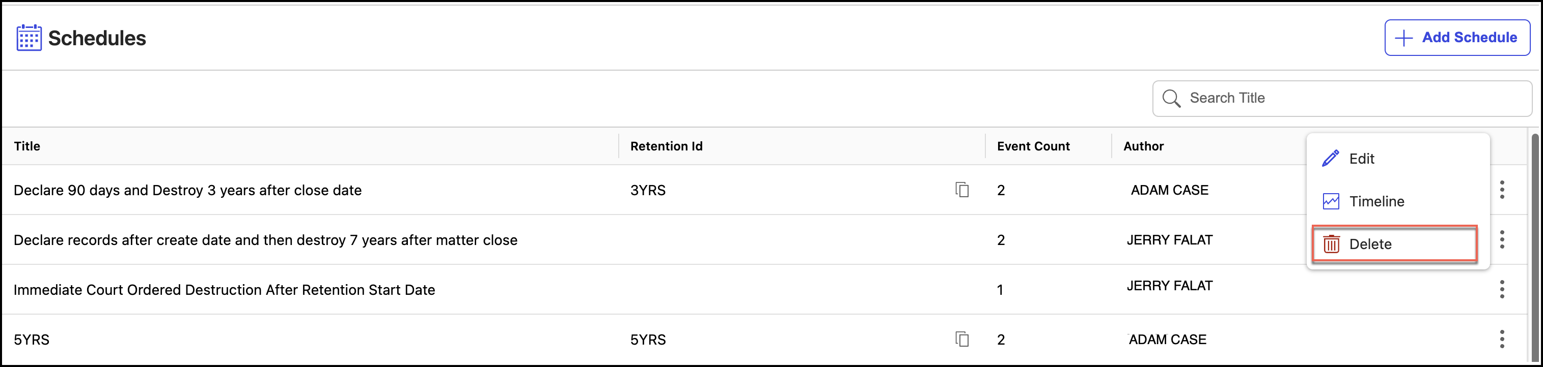
Task: Open three-dot menu for the 5YRS schedule row
Action: 1502,340
